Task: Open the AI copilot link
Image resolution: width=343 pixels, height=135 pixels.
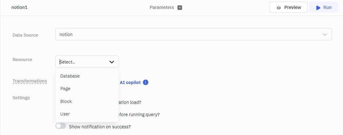Action: point(130,82)
